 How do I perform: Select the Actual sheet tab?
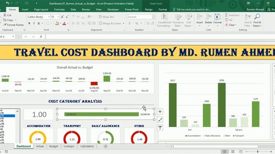tap(40, 146)
